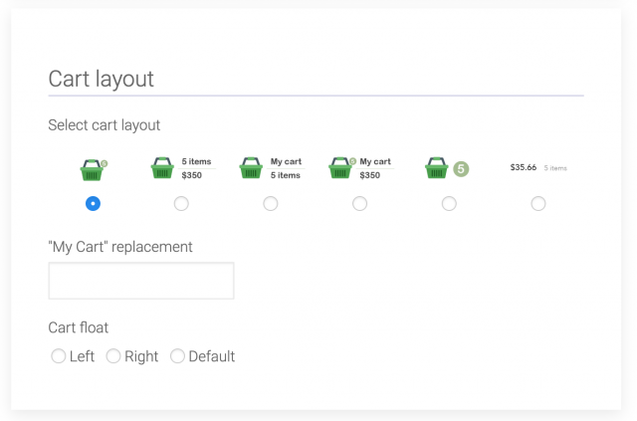637x421 pixels.
Task: Choose radio under the '$35.66' text-only layout
Action: [538, 203]
